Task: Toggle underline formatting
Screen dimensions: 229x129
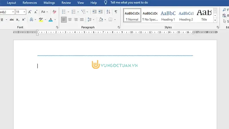Action: 2,19
